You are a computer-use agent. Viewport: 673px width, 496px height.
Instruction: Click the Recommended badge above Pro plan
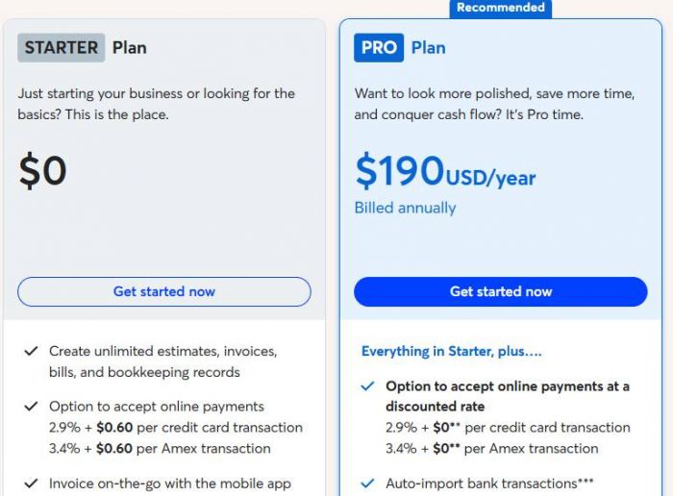coord(500,8)
